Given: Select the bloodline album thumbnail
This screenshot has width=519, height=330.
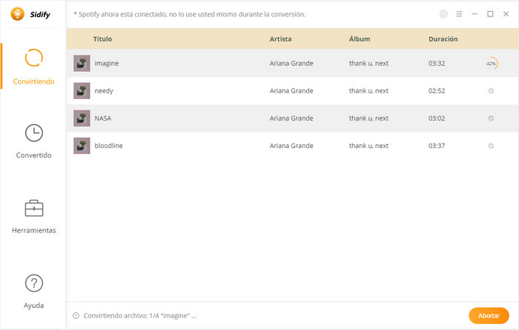Looking at the screenshot, I should pos(82,146).
